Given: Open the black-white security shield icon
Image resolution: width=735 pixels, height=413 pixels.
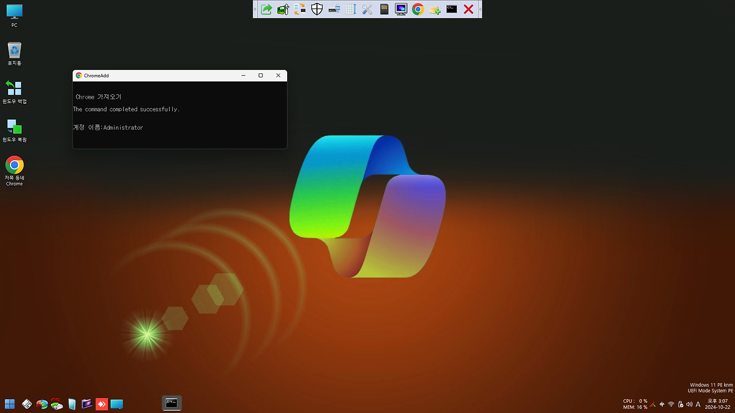Looking at the screenshot, I should [317, 9].
